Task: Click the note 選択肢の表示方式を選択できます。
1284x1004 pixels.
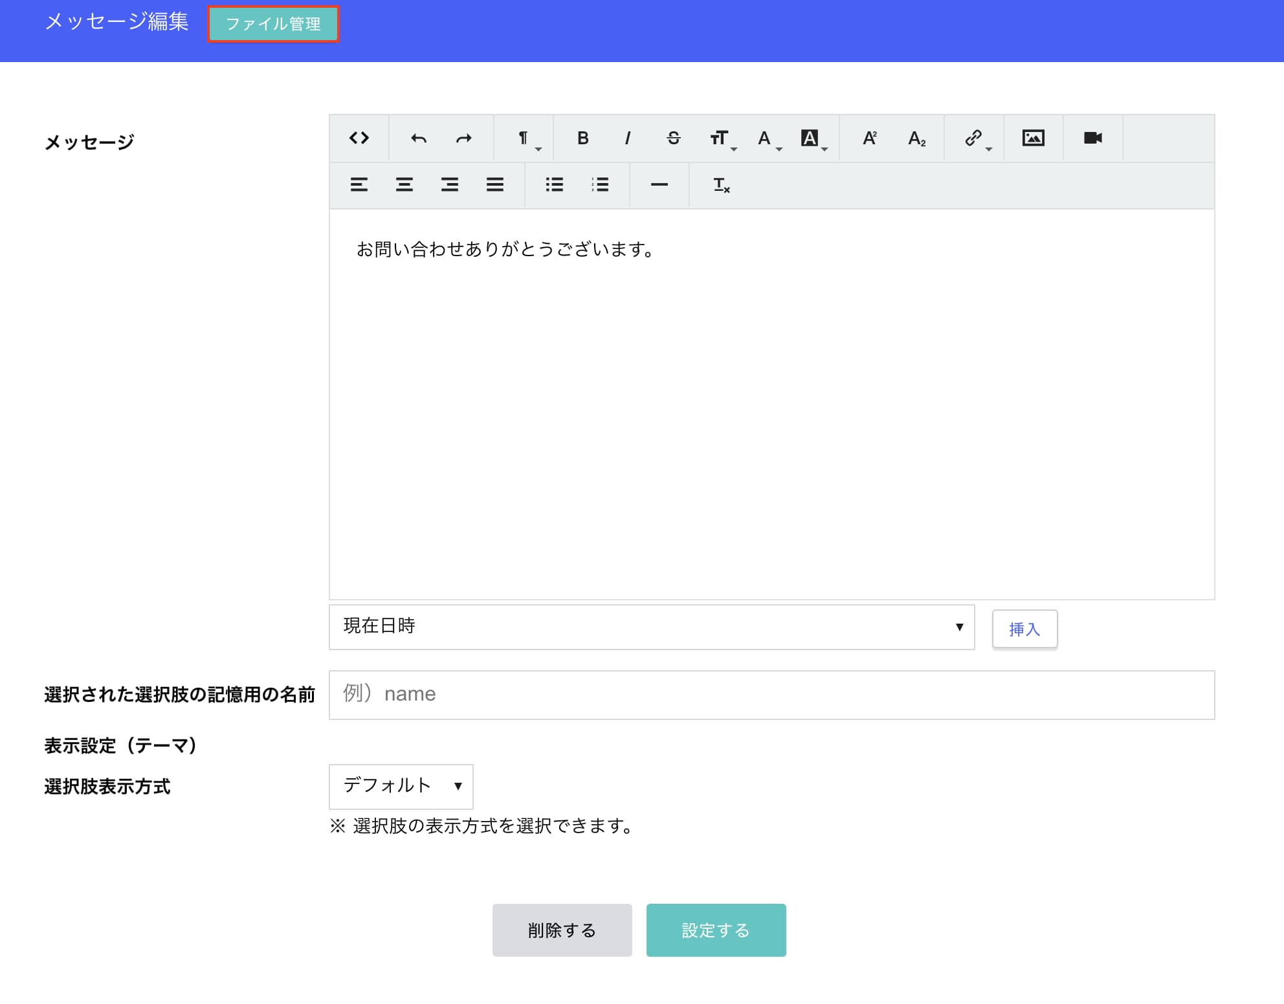Action: click(482, 826)
